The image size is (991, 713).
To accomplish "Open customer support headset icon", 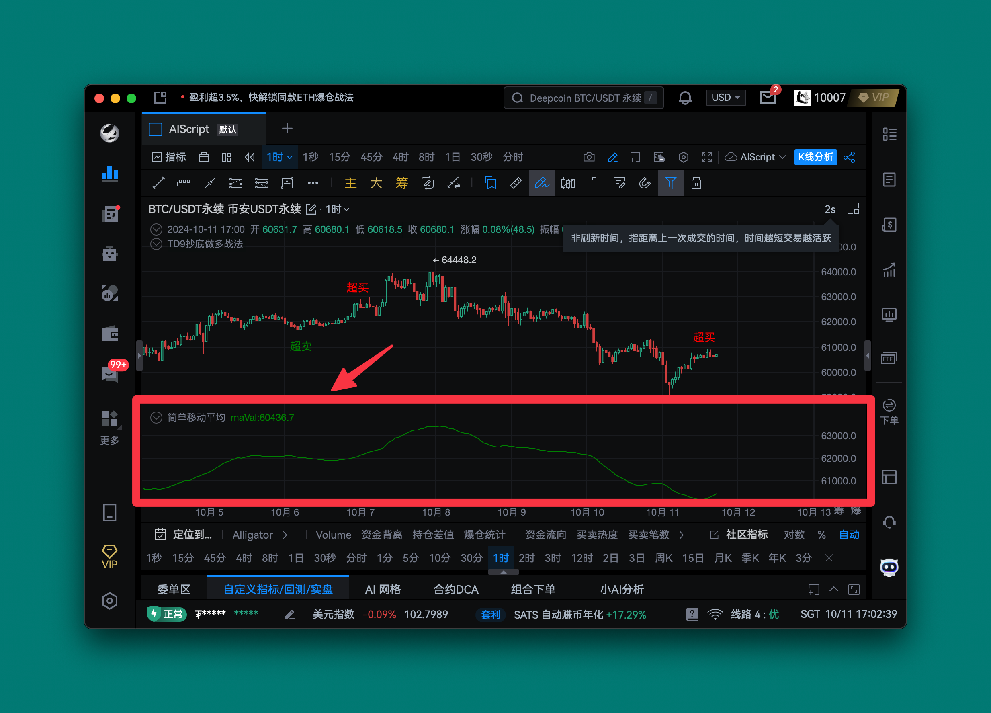I will 889,522.
